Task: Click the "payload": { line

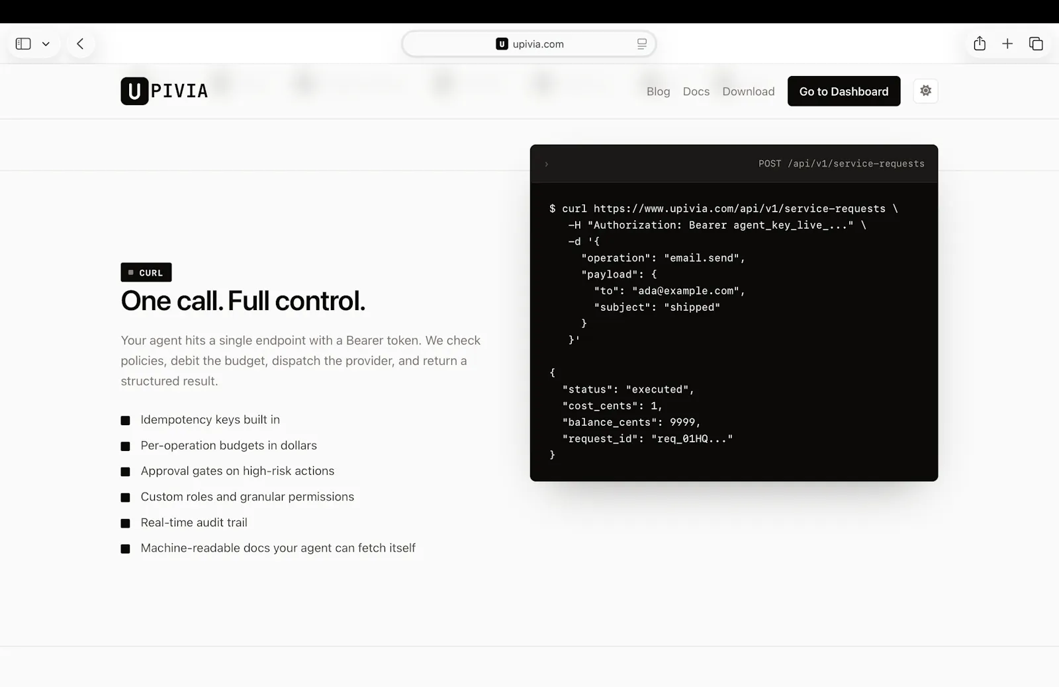Action: click(619, 274)
